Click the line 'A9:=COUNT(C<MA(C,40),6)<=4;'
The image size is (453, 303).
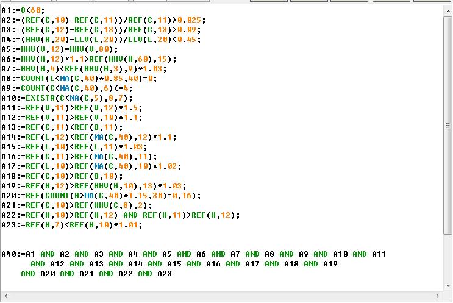[x=67, y=88]
